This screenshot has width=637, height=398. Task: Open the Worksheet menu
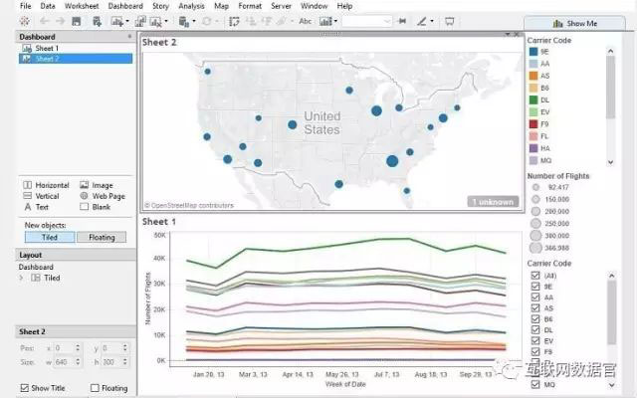tap(82, 6)
